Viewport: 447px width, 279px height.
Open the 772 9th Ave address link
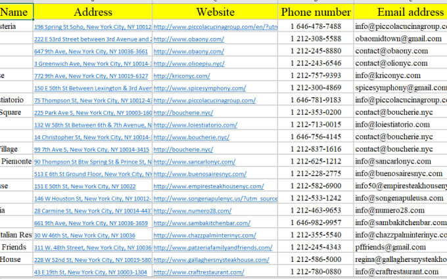[x=91, y=76]
